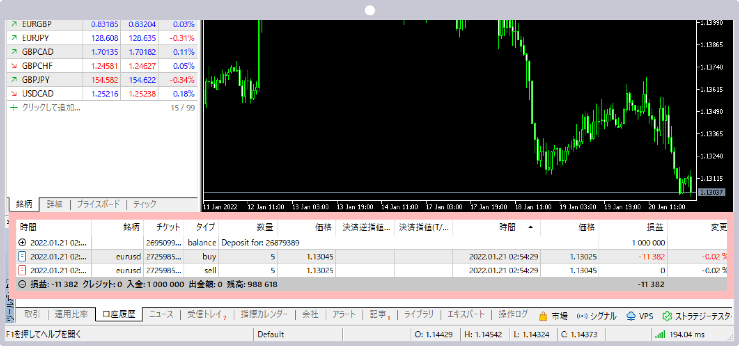Select the EURJPY symbol row

[102, 38]
